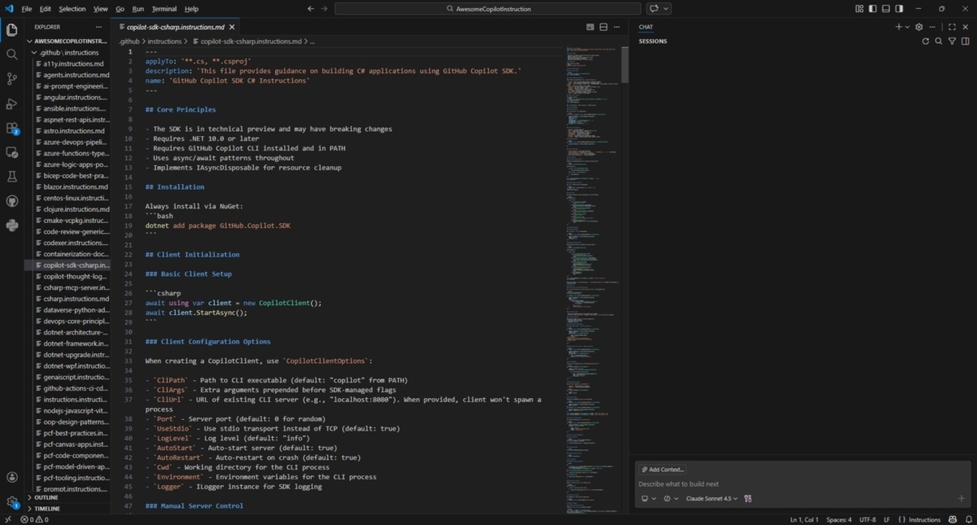
Task: Open the Selection menu
Action: [72, 9]
